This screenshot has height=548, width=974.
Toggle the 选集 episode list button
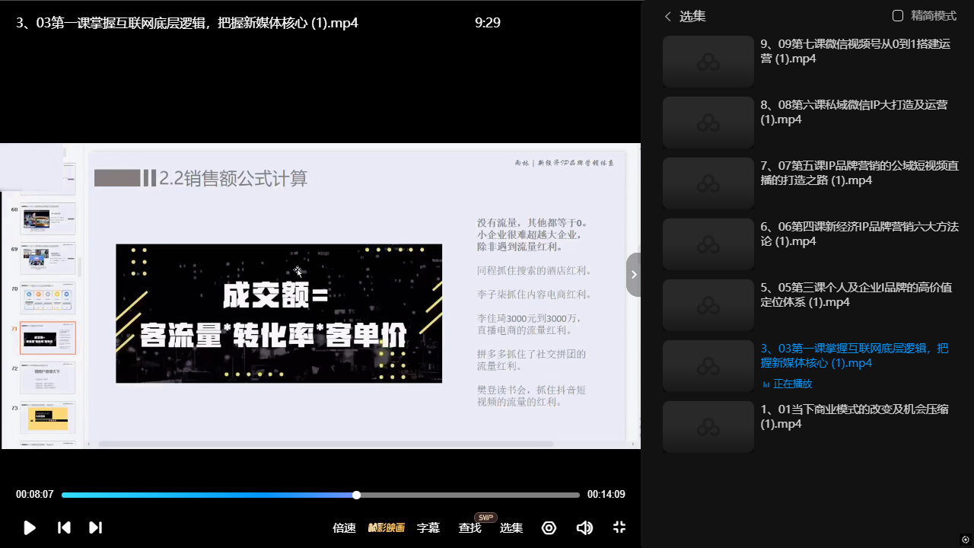tap(511, 527)
